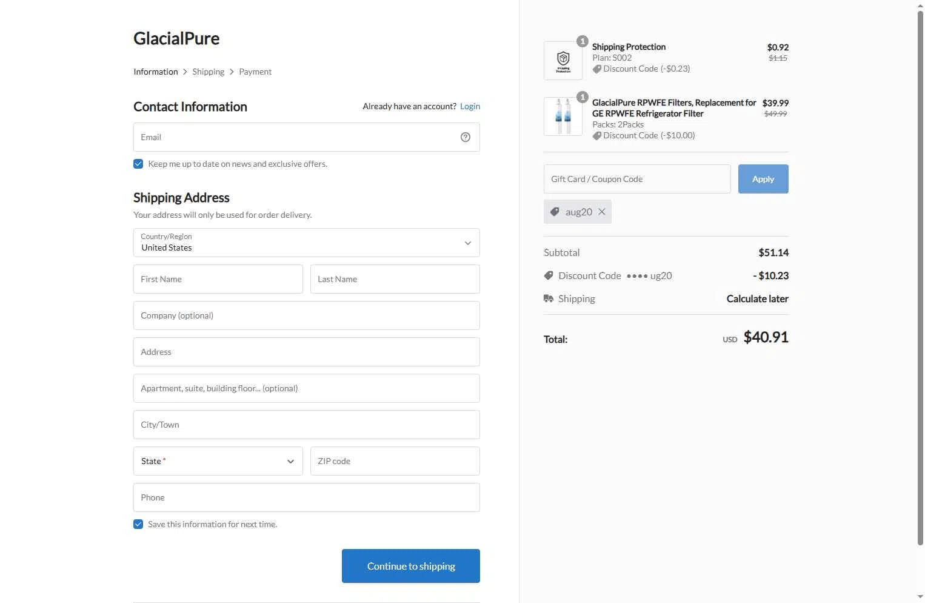Click the chevron between Information and Shipping
This screenshot has height=603, width=925.
pos(185,72)
